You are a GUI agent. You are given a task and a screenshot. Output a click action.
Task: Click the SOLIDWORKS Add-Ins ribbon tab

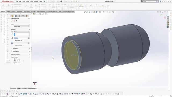pyautogui.click(x=52, y=12)
